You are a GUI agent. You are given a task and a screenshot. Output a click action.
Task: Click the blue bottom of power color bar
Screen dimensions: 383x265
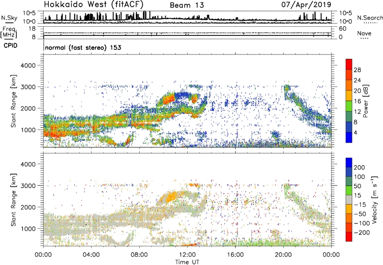click(x=349, y=137)
